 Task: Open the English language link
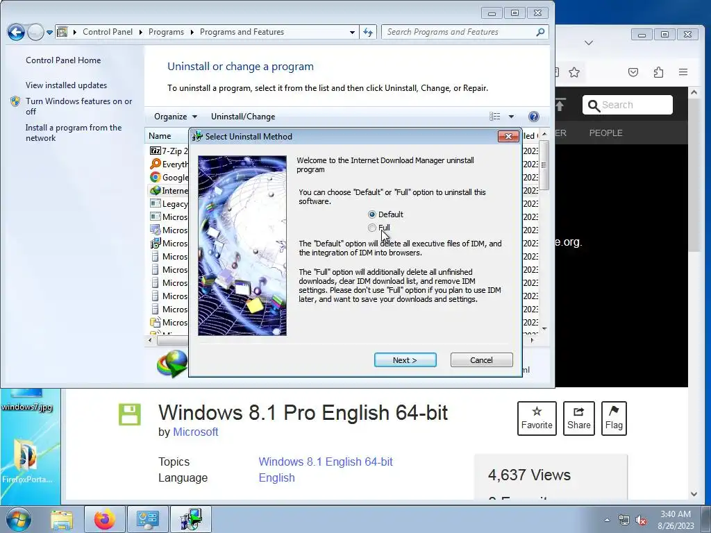(276, 477)
